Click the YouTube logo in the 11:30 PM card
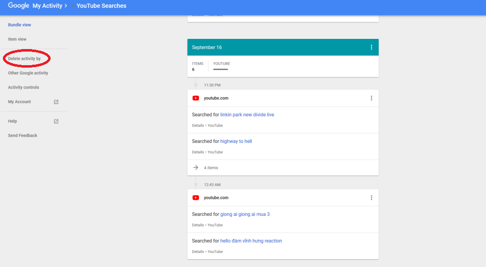This screenshot has width=486, height=267. click(x=195, y=98)
